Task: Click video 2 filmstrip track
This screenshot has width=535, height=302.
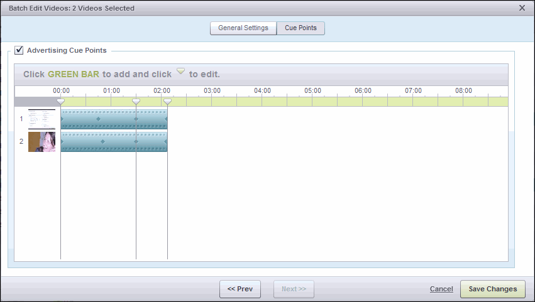Action: (114, 142)
